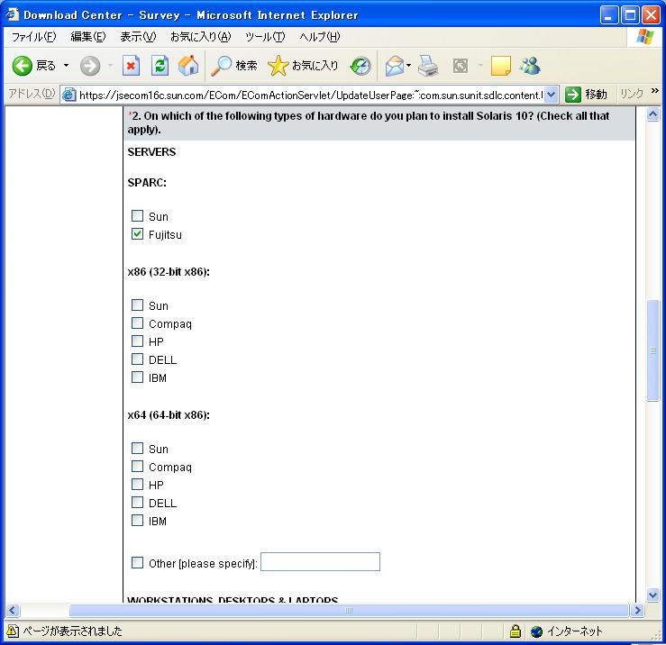The image size is (666, 645).
Task: Click the horizontal scrollbar thumb
Action: coord(348,610)
